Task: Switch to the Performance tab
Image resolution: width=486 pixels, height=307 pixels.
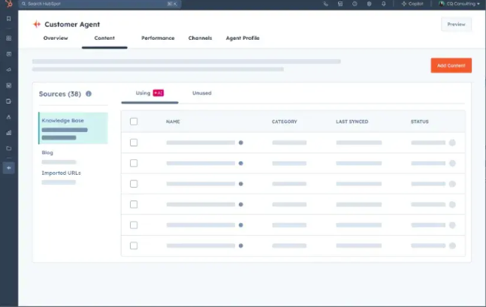Action: [x=158, y=38]
